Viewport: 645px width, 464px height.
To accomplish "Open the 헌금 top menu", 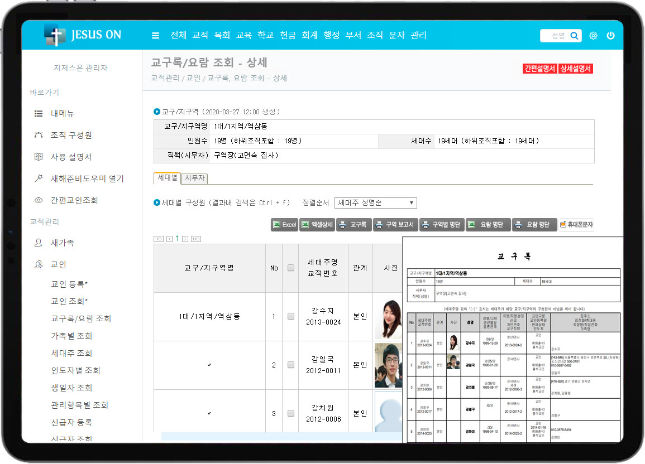I will [x=288, y=35].
